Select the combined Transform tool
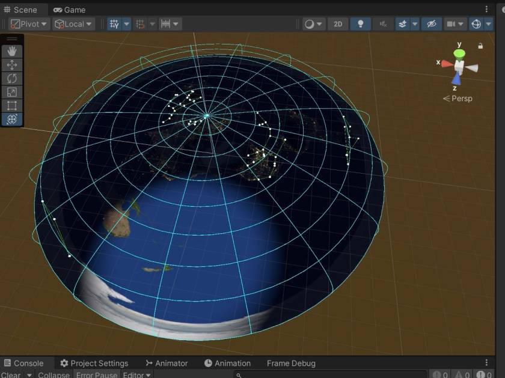The width and height of the screenshot is (505, 378). click(x=12, y=119)
